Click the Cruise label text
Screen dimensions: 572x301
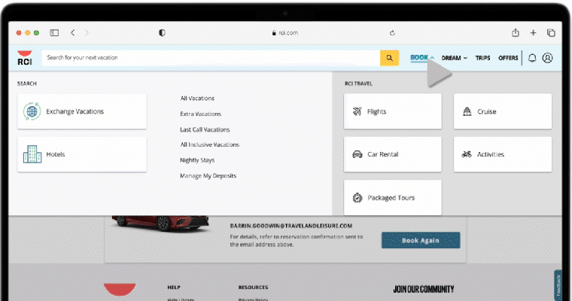coord(487,111)
